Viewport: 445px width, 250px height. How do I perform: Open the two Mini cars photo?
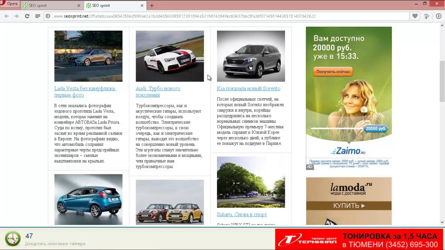pos(170,202)
